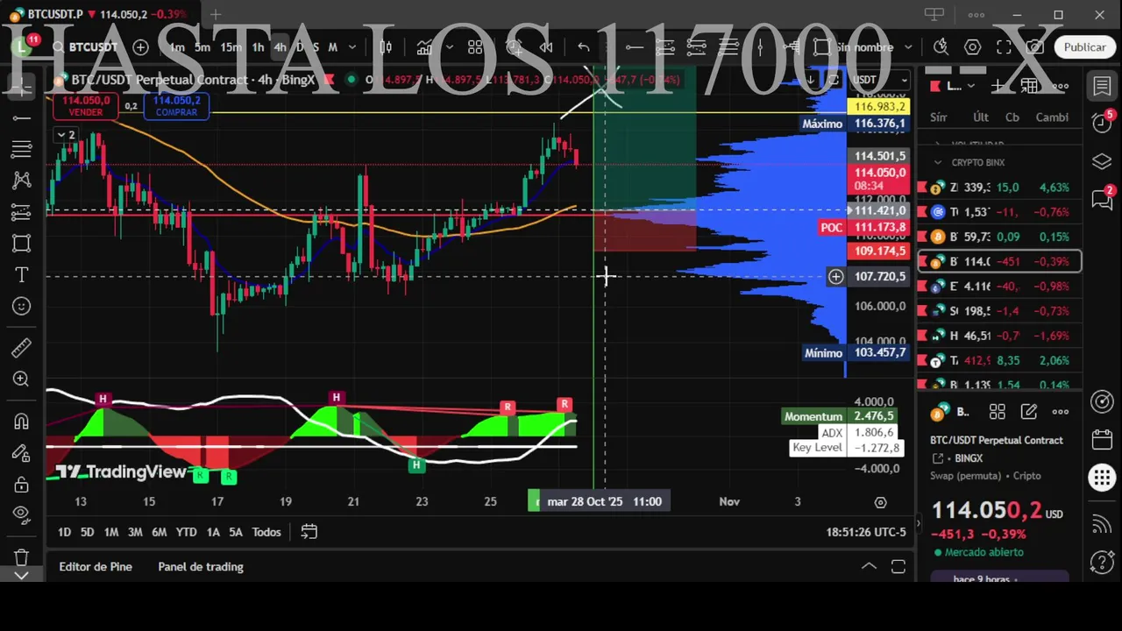Open the indicator templates grid
Viewport: 1122px width, 631px height.
click(x=475, y=47)
